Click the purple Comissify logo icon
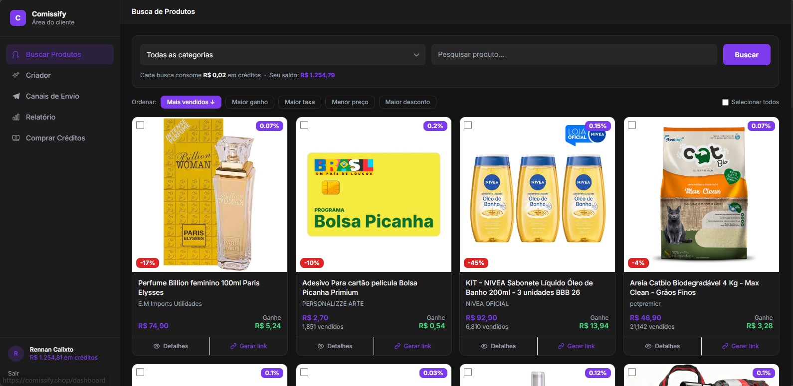The height and width of the screenshot is (386, 793). pyautogui.click(x=18, y=18)
